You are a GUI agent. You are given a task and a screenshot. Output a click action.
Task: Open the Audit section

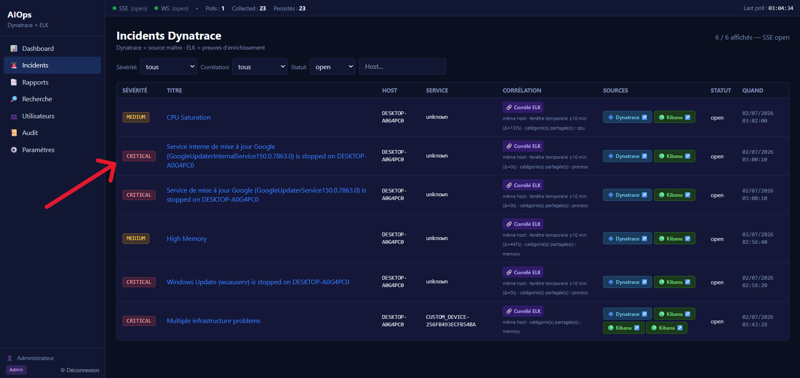pyautogui.click(x=52, y=133)
